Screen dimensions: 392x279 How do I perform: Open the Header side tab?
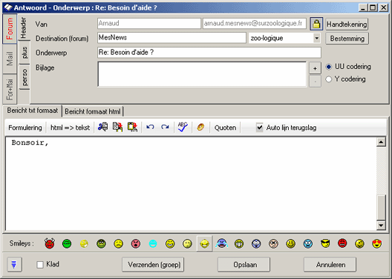coord(24,27)
